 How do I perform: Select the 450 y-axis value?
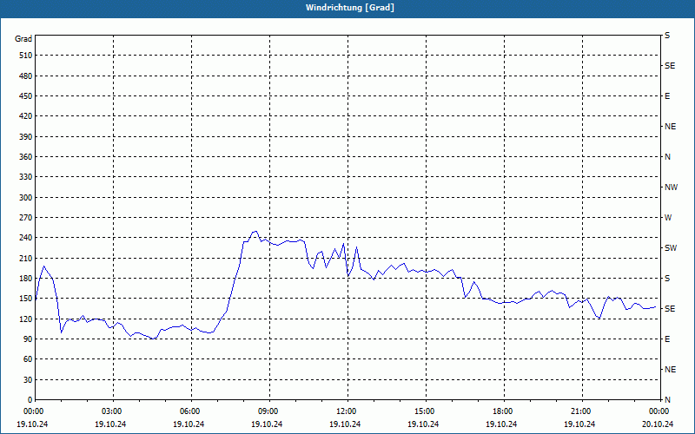26,96
